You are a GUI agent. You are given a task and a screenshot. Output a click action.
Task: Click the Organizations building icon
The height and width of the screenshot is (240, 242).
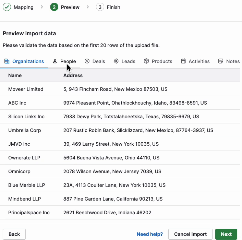[7, 61]
